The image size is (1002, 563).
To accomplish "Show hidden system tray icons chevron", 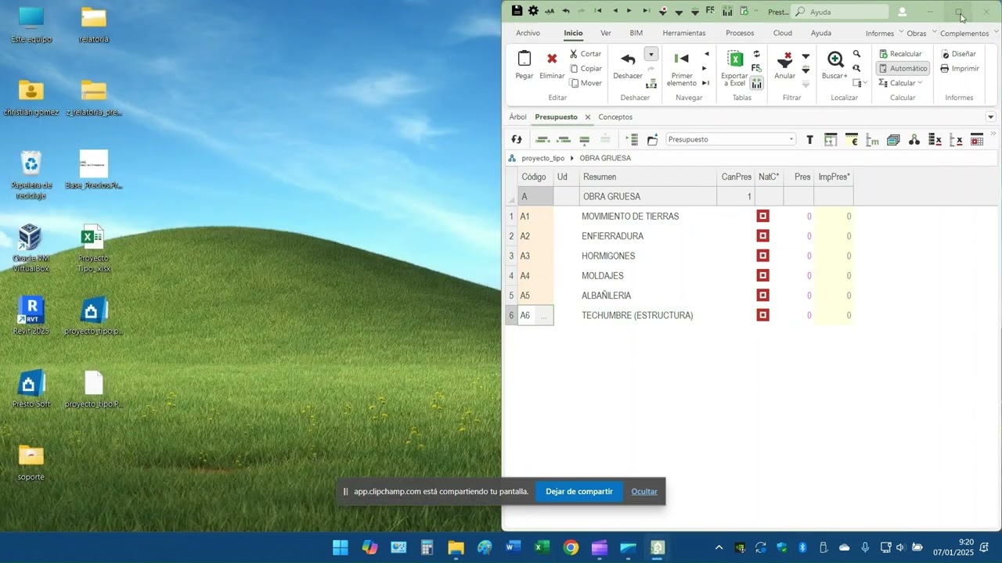I will (719, 547).
